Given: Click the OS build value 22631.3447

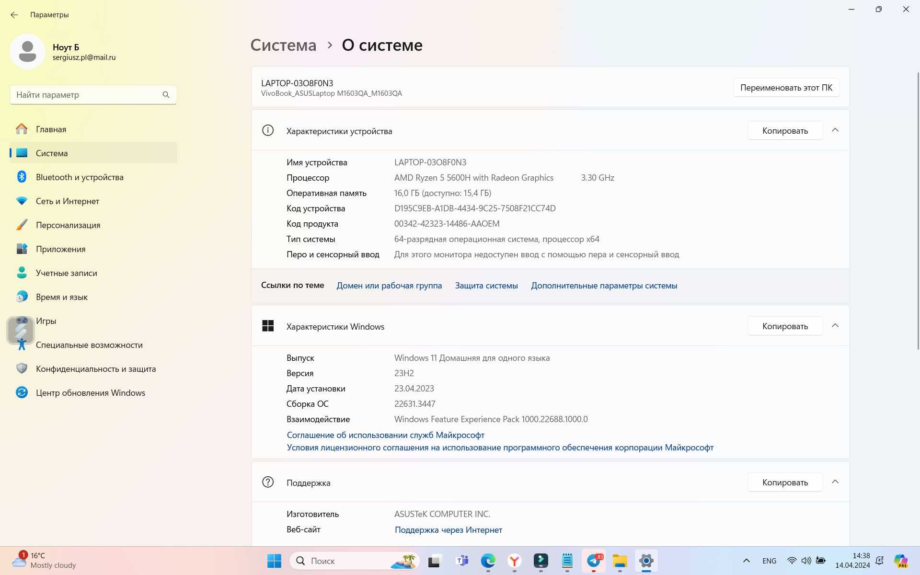Looking at the screenshot, I should [x=414, y=404].
